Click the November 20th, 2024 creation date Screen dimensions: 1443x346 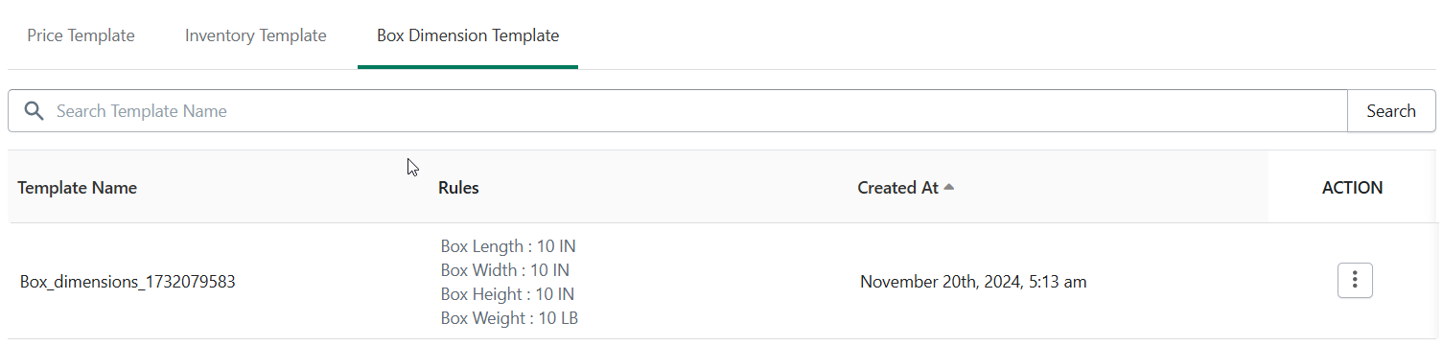(973, 282)
